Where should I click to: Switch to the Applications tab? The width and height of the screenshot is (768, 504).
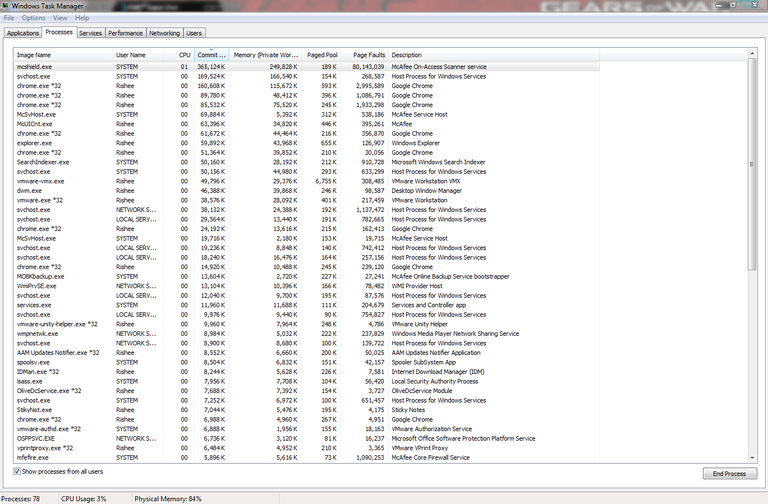[23, 33]
